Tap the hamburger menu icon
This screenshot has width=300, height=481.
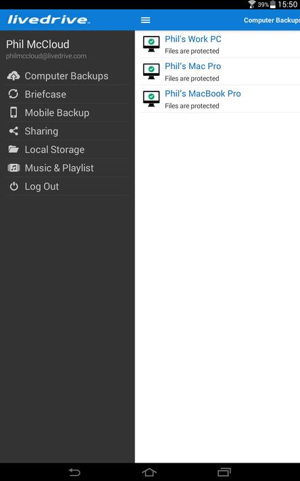(x=145, y=20)
